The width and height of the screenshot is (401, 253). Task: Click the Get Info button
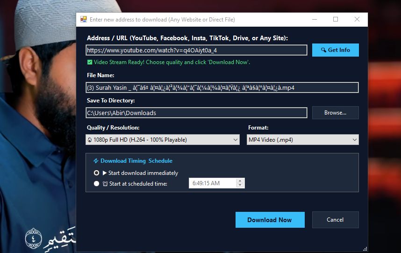[x=335, y=50]
